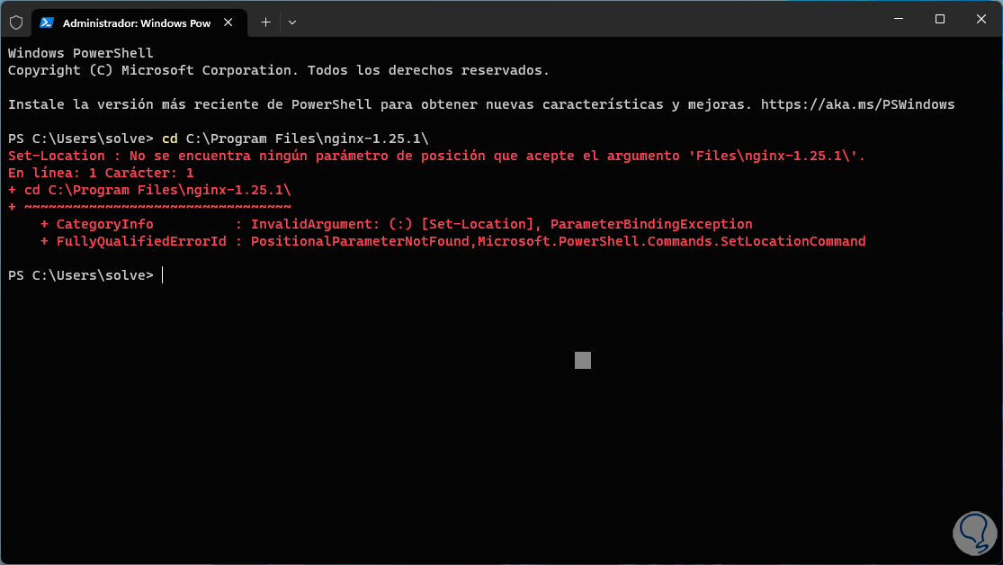This screenshot has height=565, width=1003.
Task: Click the PowerShell icon on the tab
Action: click(47, 22)
